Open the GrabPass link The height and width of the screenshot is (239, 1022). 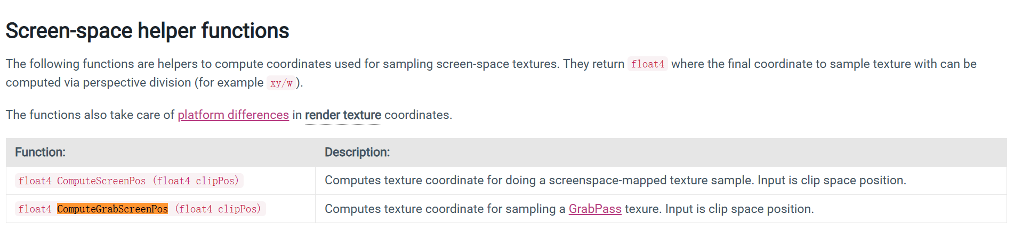(x=595, y=209)
